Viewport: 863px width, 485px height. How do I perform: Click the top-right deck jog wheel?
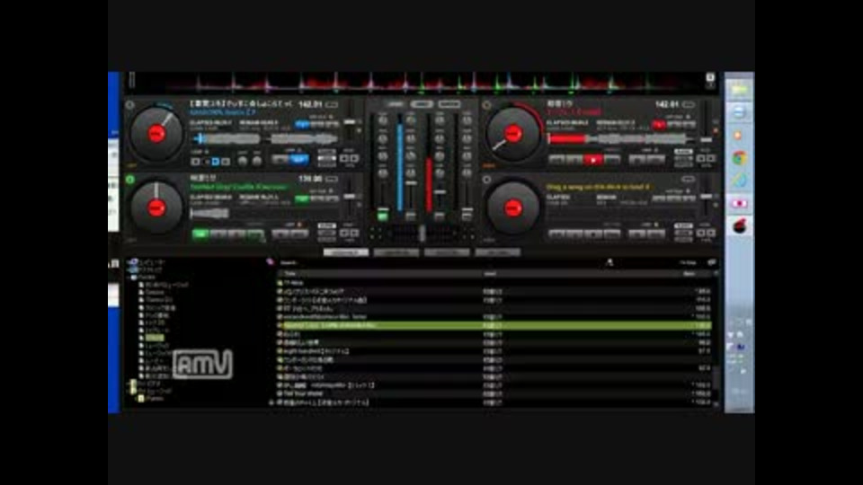[x=513, y=134]
